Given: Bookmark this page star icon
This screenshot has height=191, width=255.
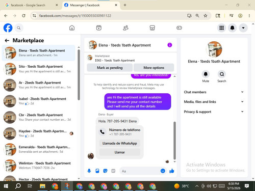Looking at the screenshot, I should click(206, 16).
